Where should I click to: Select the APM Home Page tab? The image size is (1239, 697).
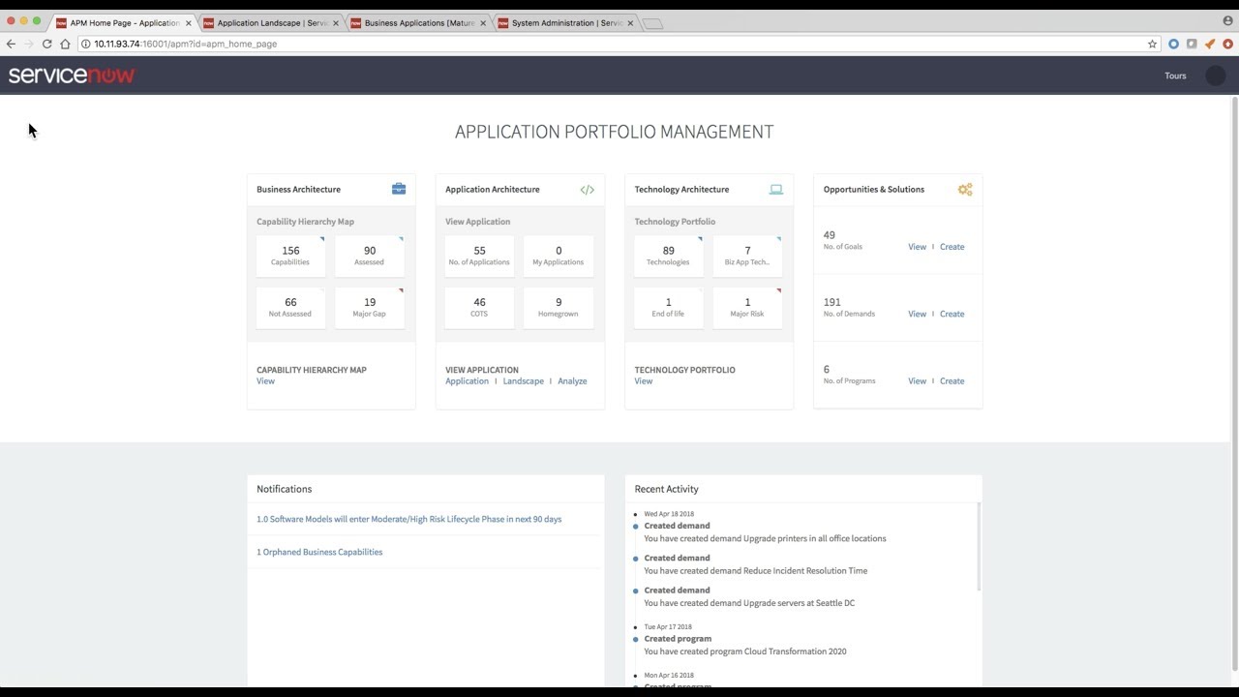[x=123, y=23]
